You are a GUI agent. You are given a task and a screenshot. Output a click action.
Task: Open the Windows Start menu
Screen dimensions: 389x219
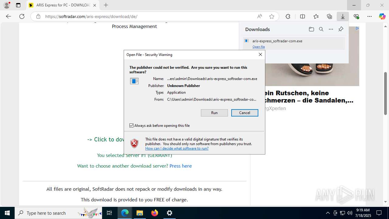(x=7, y=213)
